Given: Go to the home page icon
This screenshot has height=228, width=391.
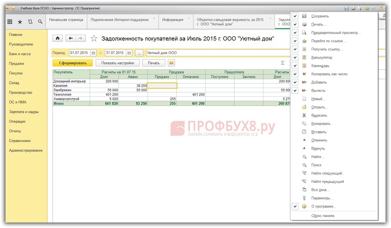Looking at the screenshot, I should pyautogui.click(x=58, y=38).
